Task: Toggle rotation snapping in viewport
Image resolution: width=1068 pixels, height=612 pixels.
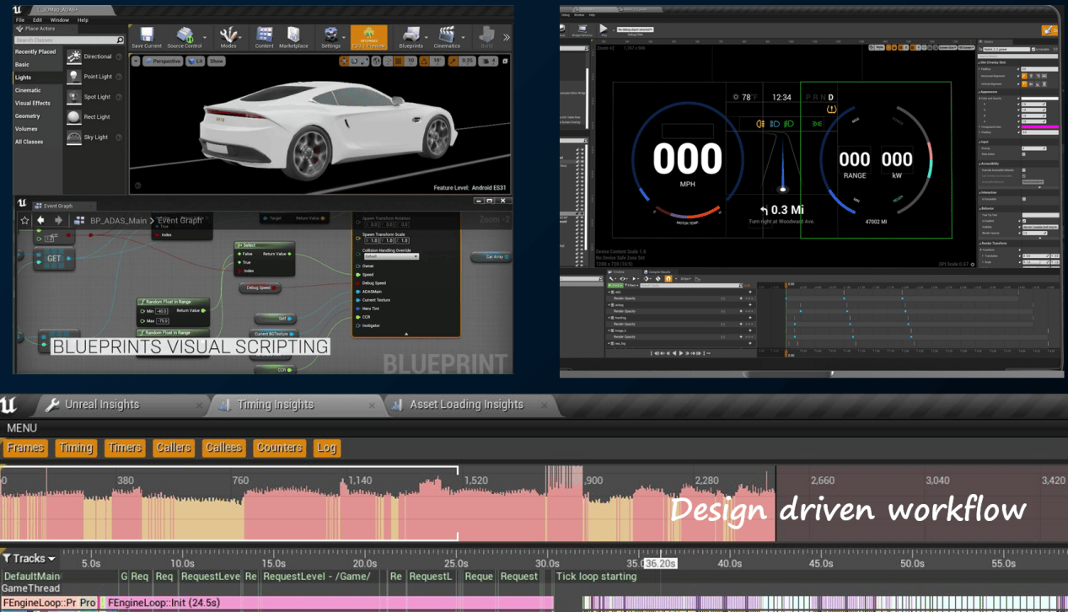Action: click(x=424, y=61)
